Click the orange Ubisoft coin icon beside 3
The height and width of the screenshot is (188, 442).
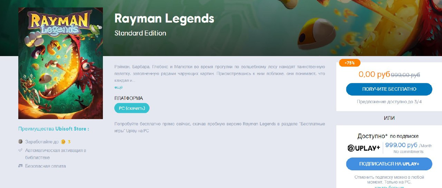63,142
